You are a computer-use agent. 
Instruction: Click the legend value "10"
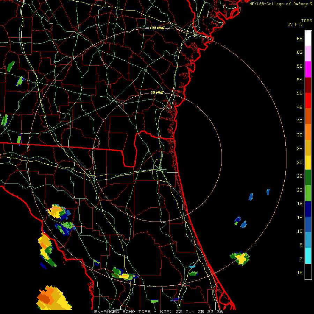pyautogui.click(x=300, y=231)
